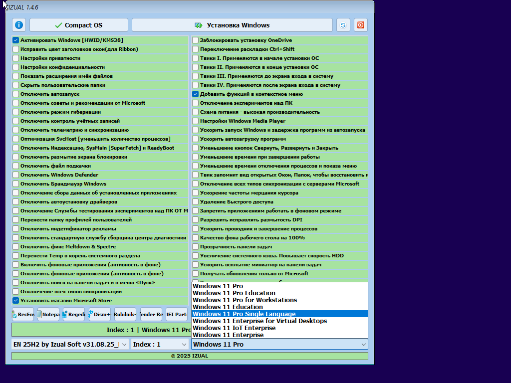Open the EN 25H2 by Izual Soft image dropdown

70,344
